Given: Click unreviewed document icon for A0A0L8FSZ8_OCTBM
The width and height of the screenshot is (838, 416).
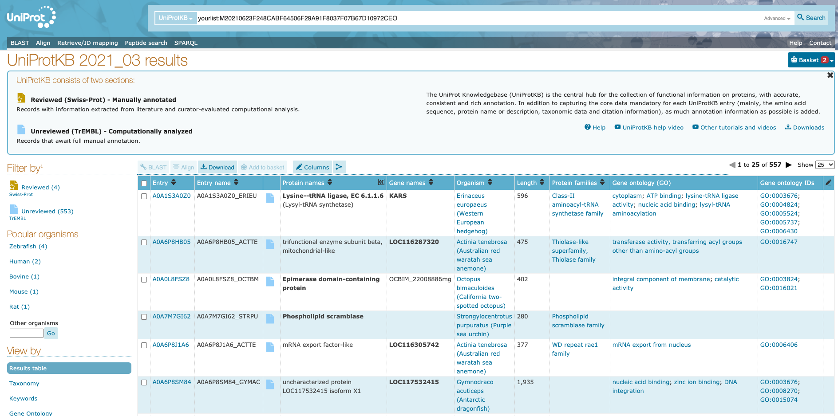Looking at the screenshot, I should point(270,281).
